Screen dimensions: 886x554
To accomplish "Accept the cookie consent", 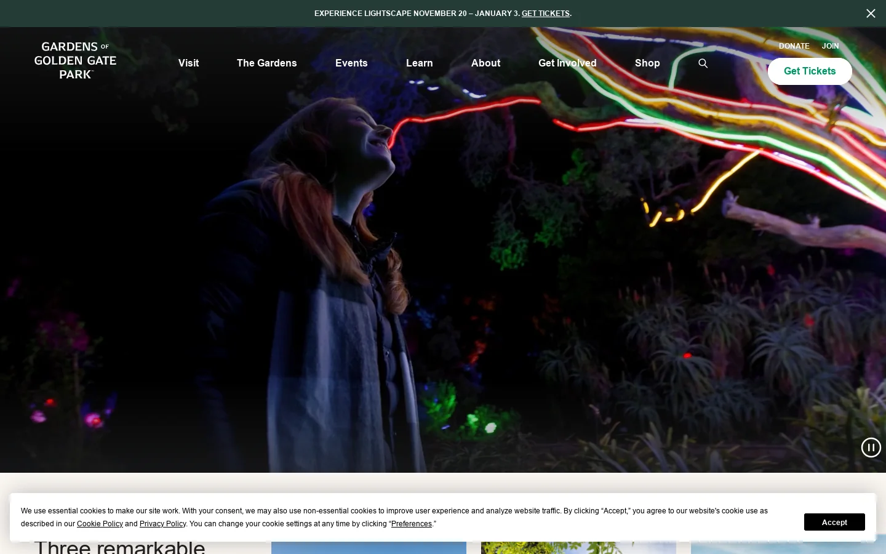I will point(834,522).
